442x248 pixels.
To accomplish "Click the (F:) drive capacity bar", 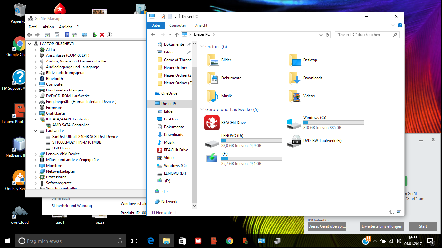I will (251, 159).
